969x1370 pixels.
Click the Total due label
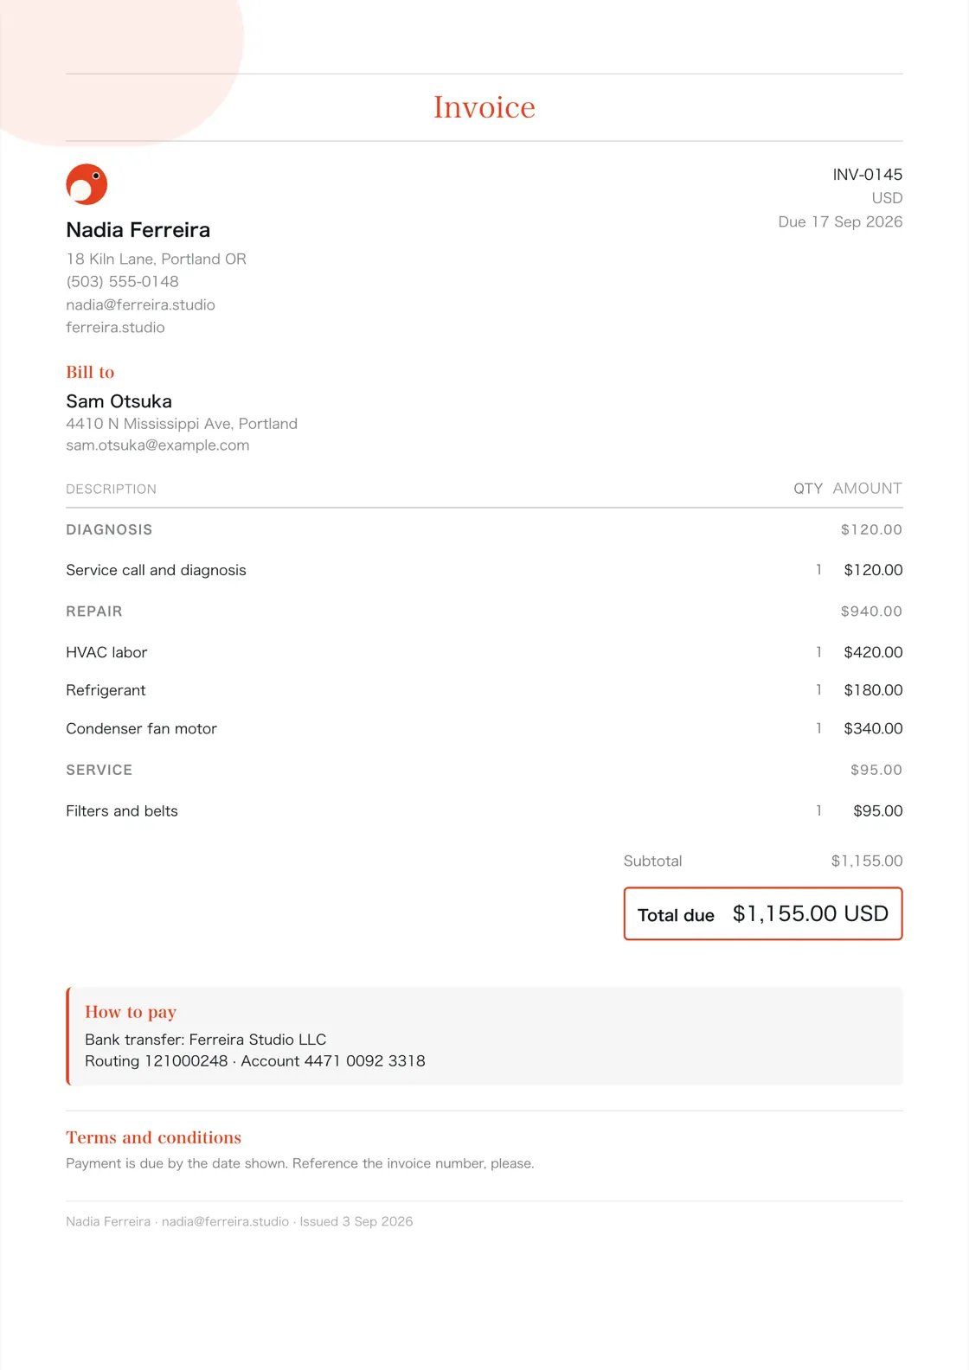(676, 915)
